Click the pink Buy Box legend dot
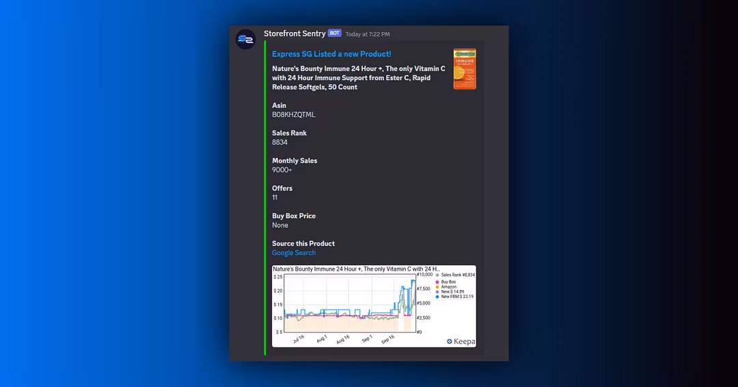Viewport: 738px width, 387px height. click(437, 282)
